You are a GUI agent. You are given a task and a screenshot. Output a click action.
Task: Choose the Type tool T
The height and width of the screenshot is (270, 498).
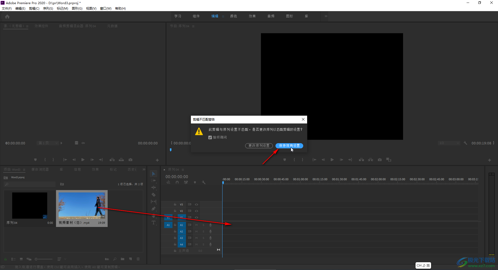[x=154, y=223]
